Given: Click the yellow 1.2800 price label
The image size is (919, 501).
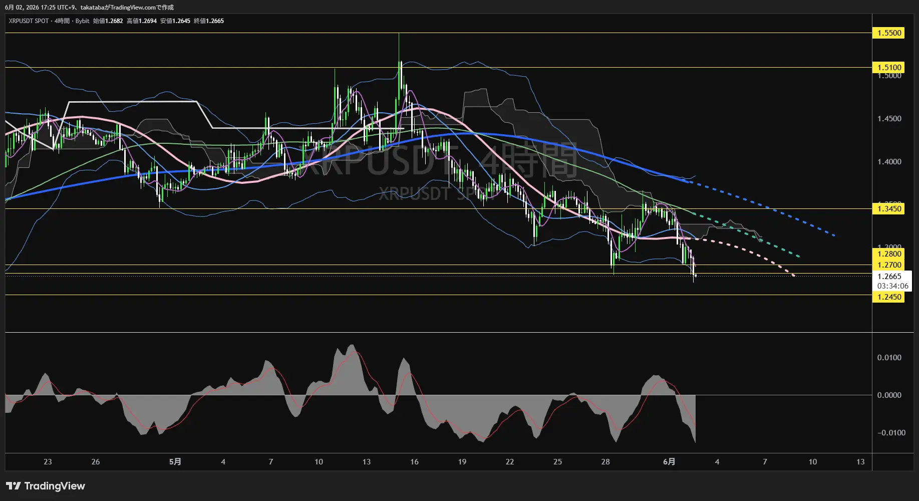Looking at the screenshot, I should point(889,254).
